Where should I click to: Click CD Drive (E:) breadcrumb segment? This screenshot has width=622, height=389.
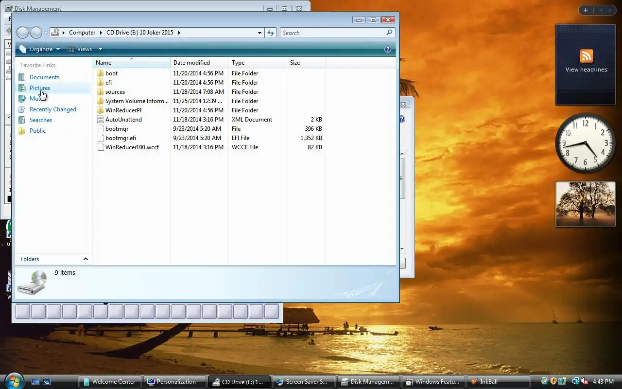tap(140, 33)
